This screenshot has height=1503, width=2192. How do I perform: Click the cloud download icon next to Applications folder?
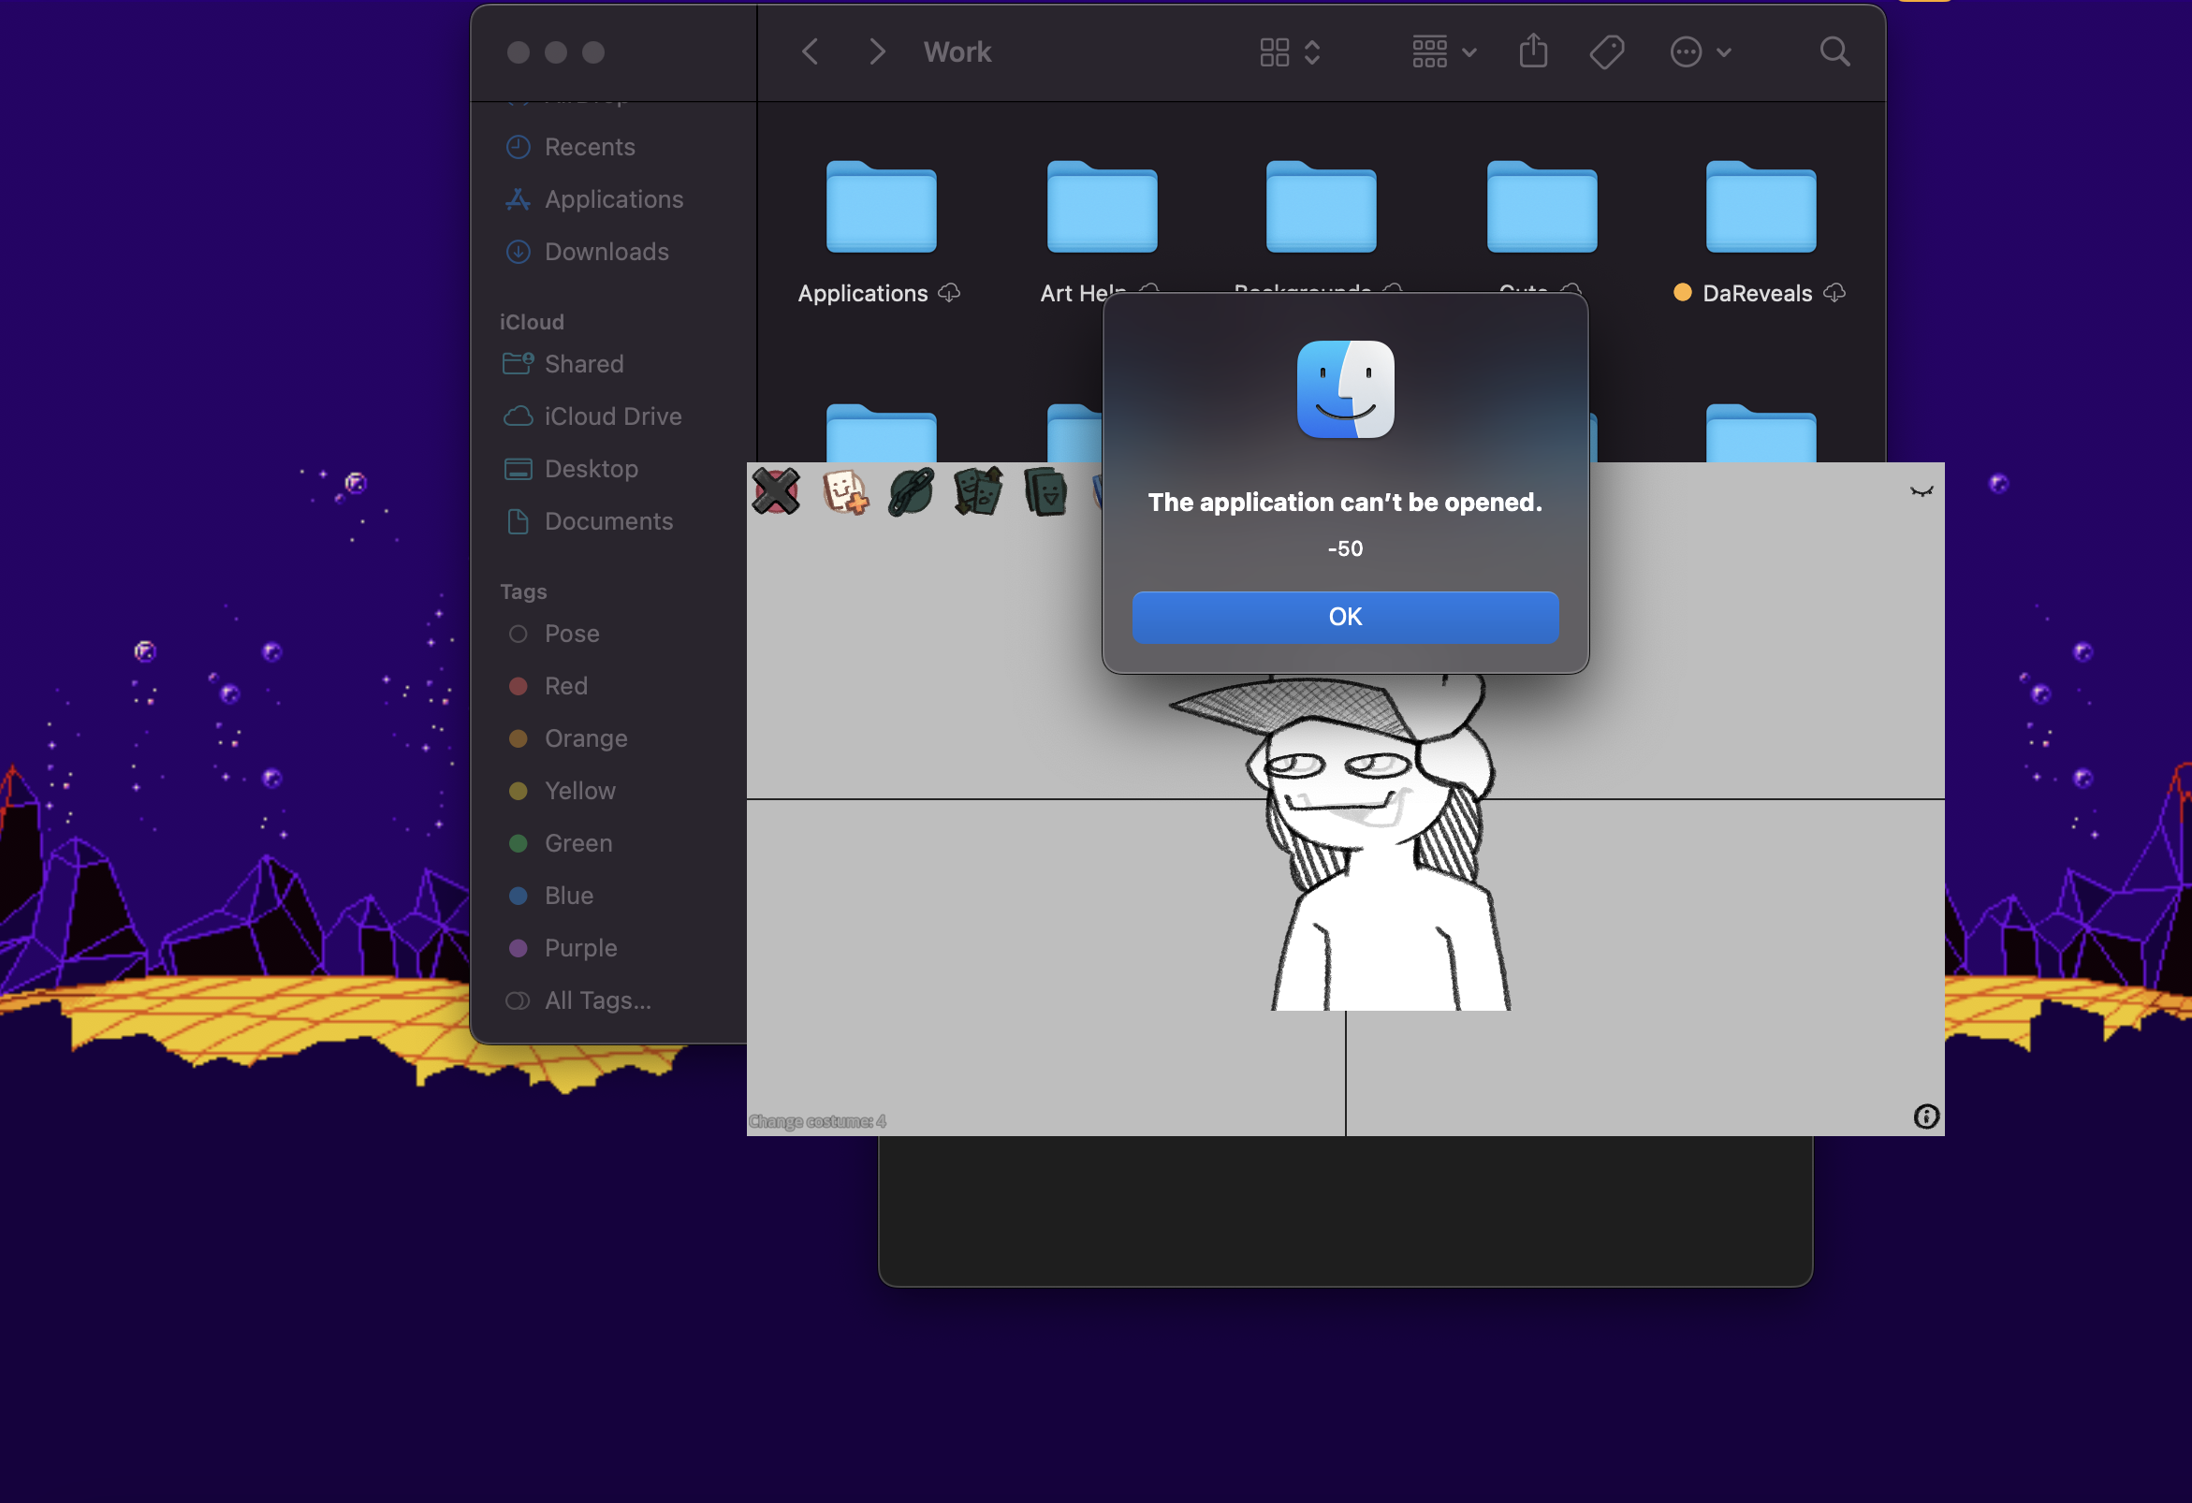(x=949, y=293)
